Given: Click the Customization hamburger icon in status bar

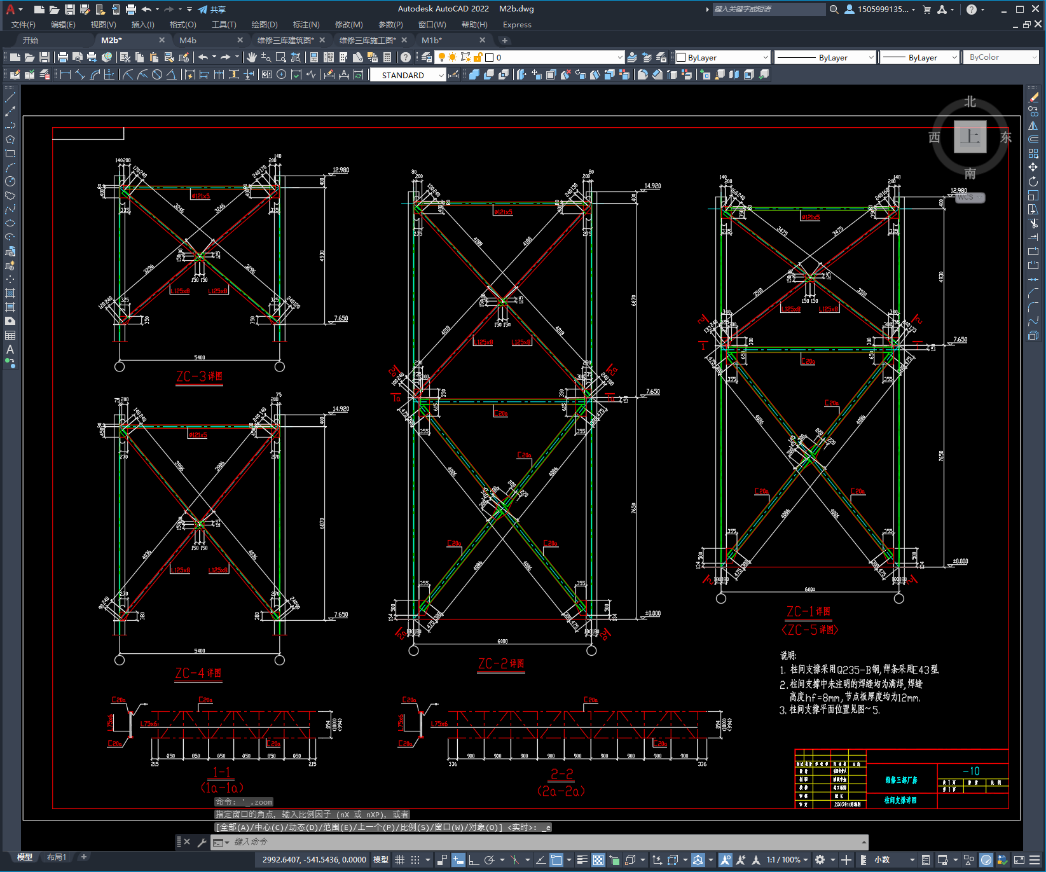Looking at the screenshot, I should (x=1036, y=860).
